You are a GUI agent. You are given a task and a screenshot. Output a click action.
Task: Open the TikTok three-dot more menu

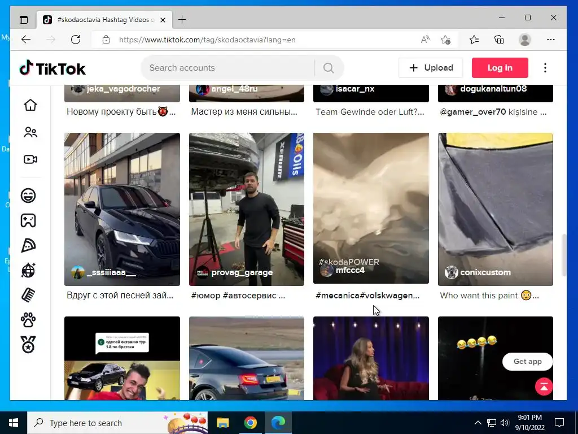click(545, 68)
